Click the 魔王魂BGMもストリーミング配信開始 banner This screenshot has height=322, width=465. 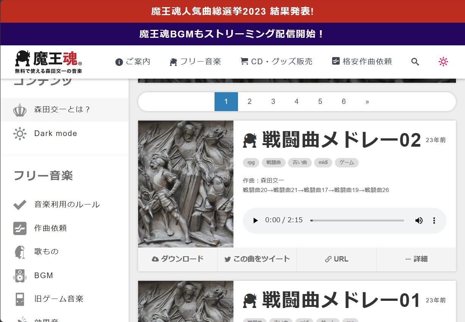(232, 34)
